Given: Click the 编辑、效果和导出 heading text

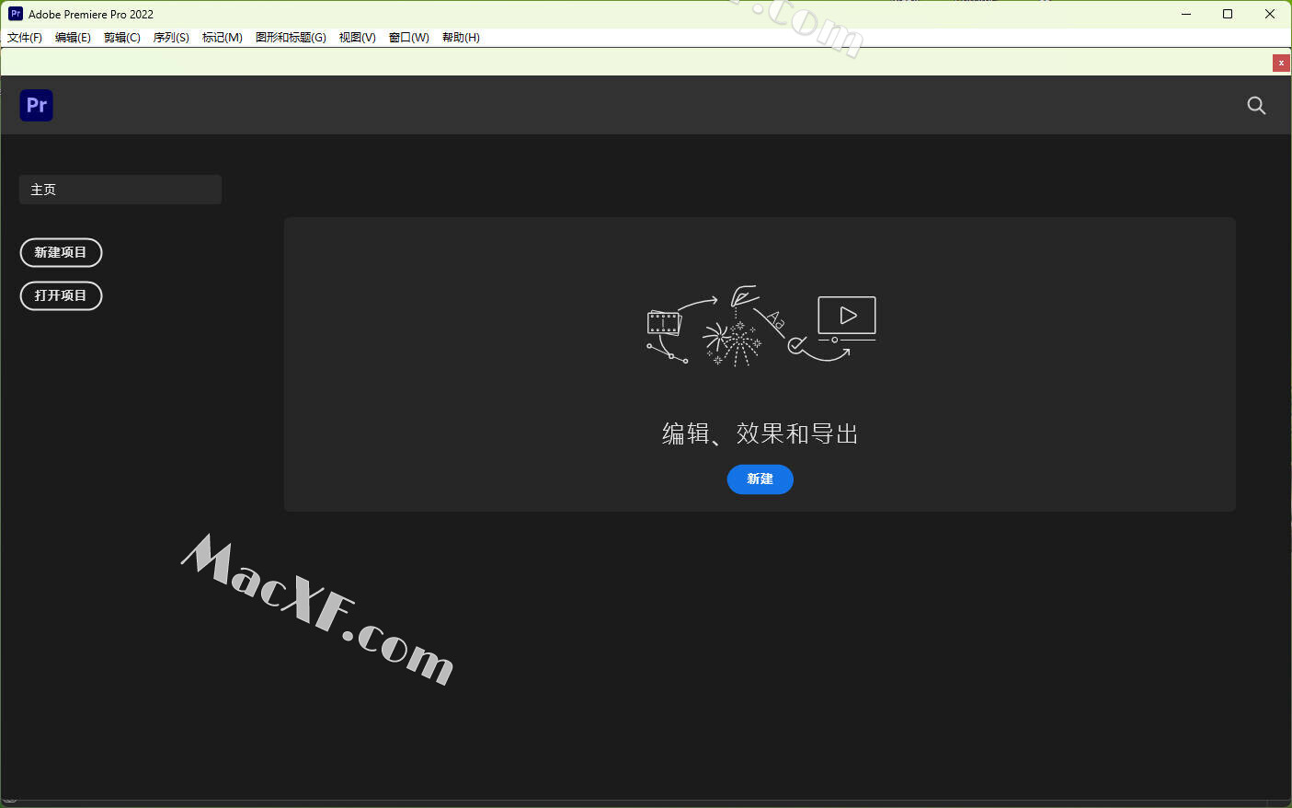Looking at the screenshot, I should coord(760,433).
